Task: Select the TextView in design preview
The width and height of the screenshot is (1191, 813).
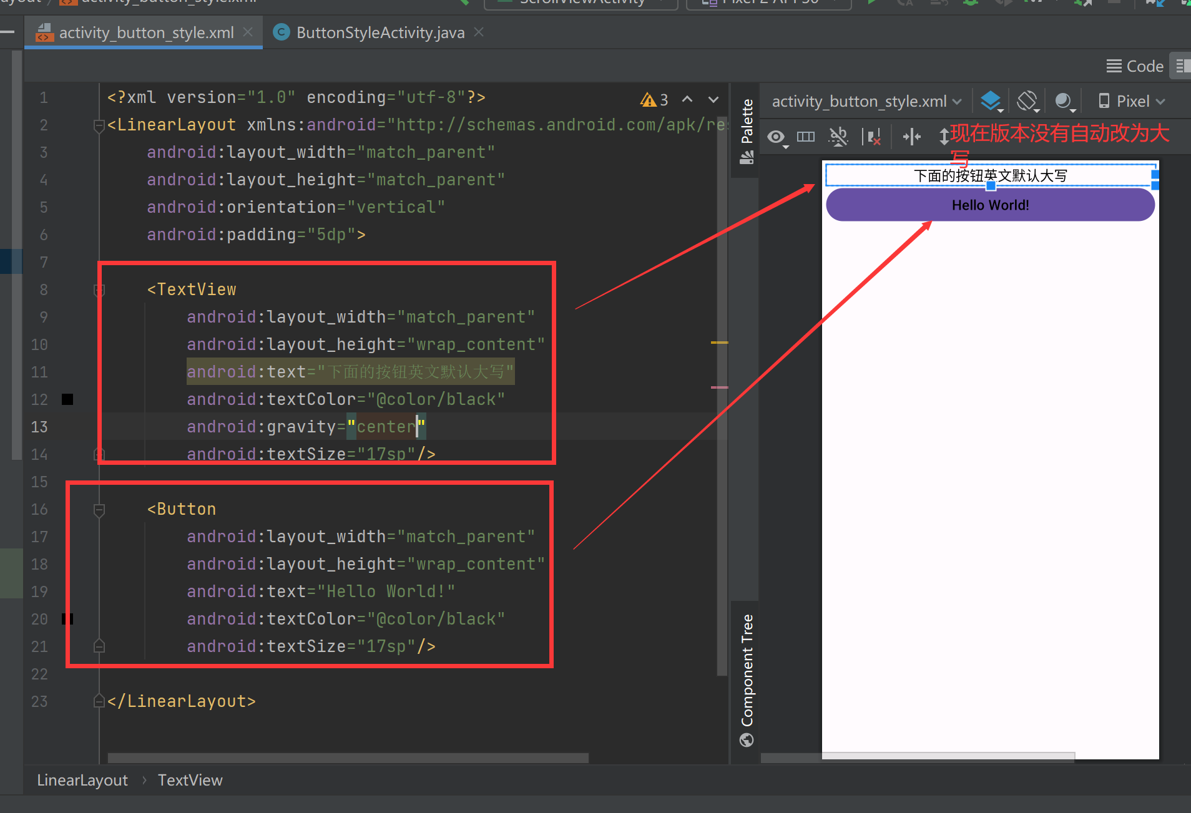Action: click(990, 175)
